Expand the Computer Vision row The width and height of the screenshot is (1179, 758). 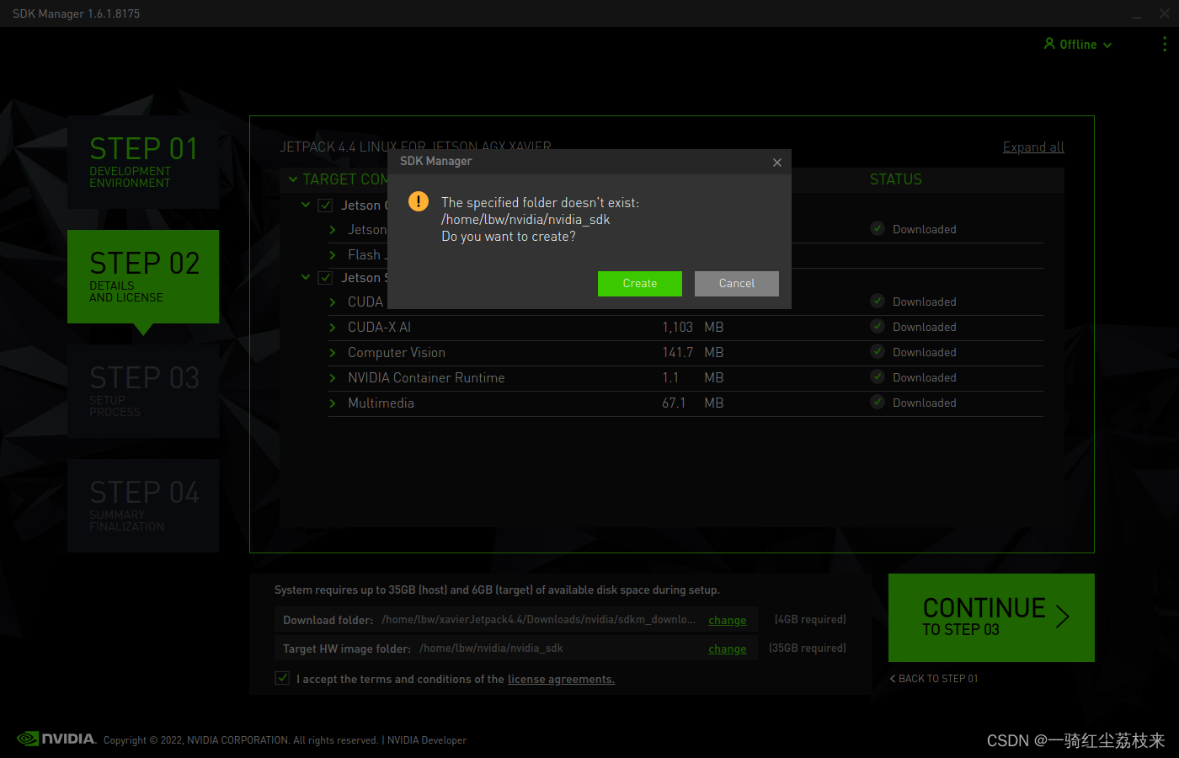333,352
